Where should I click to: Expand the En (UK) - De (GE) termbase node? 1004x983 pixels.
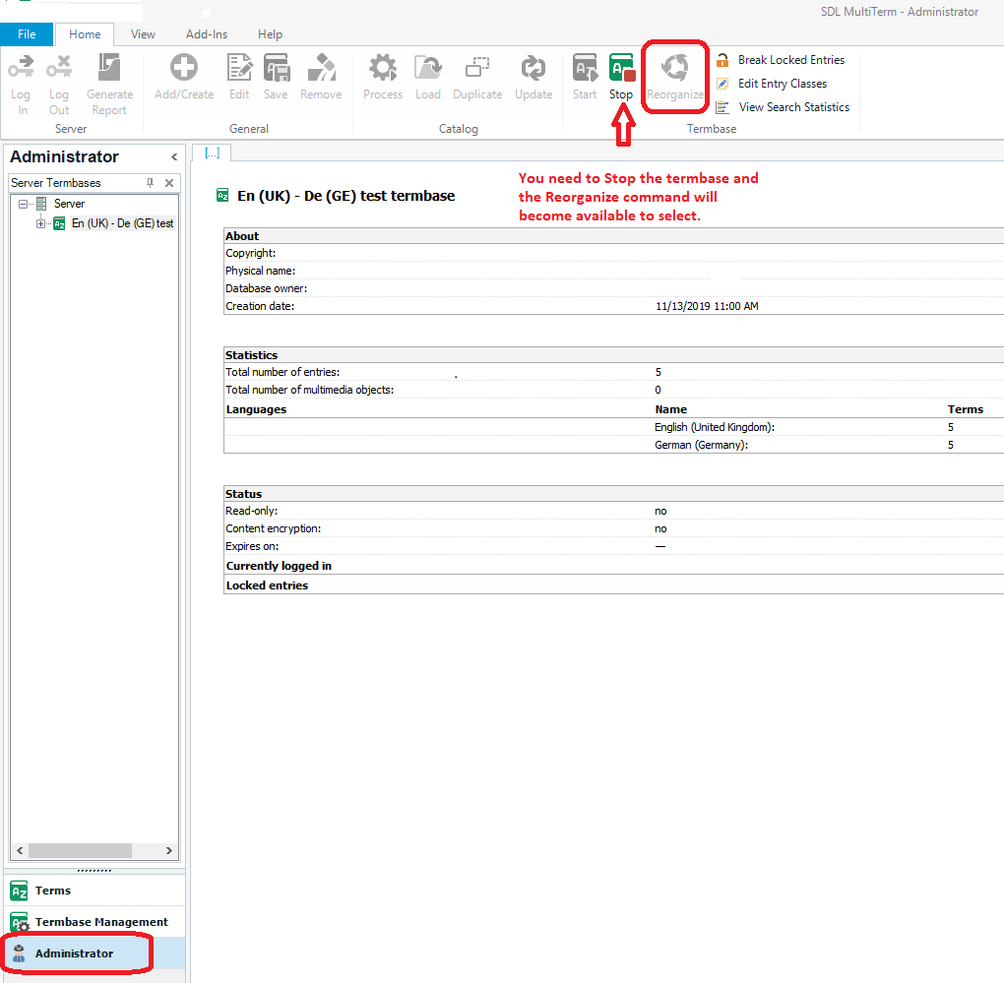[x=41, y=223]
